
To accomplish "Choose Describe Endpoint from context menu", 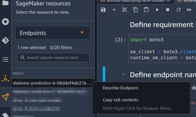I will point(120,88).
